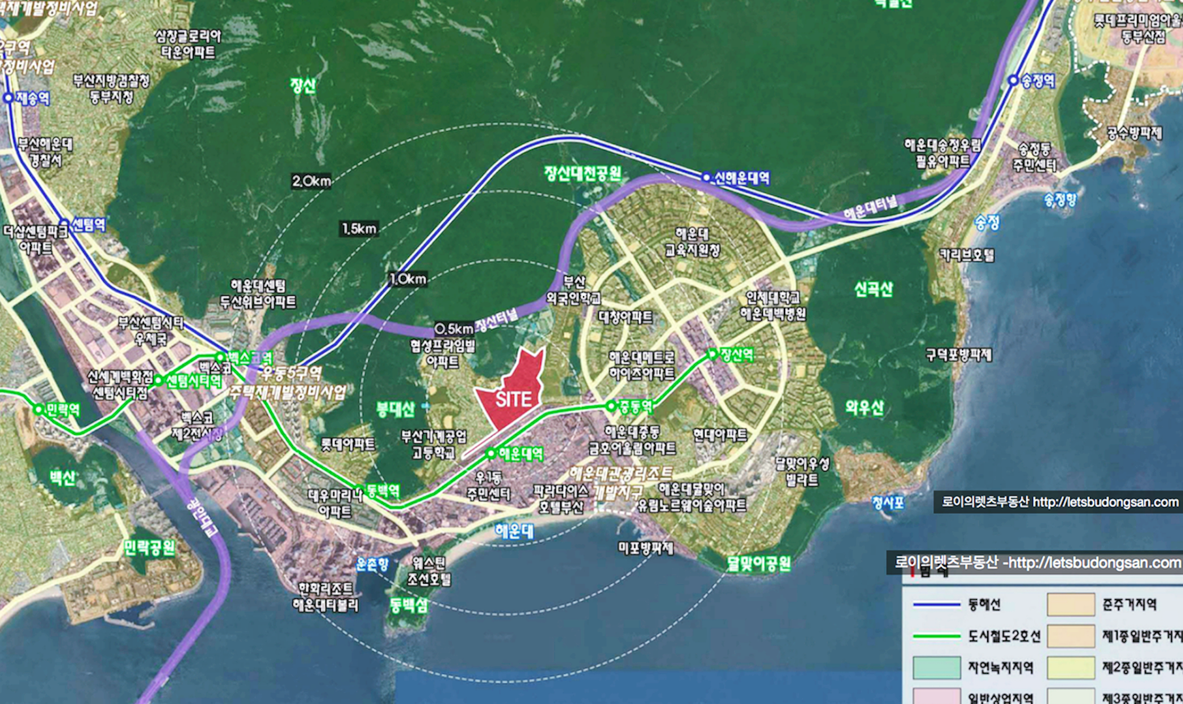The image size is (1183, 704).
Task: Click the 장산역 green station marker
Action: pos(713,355)
